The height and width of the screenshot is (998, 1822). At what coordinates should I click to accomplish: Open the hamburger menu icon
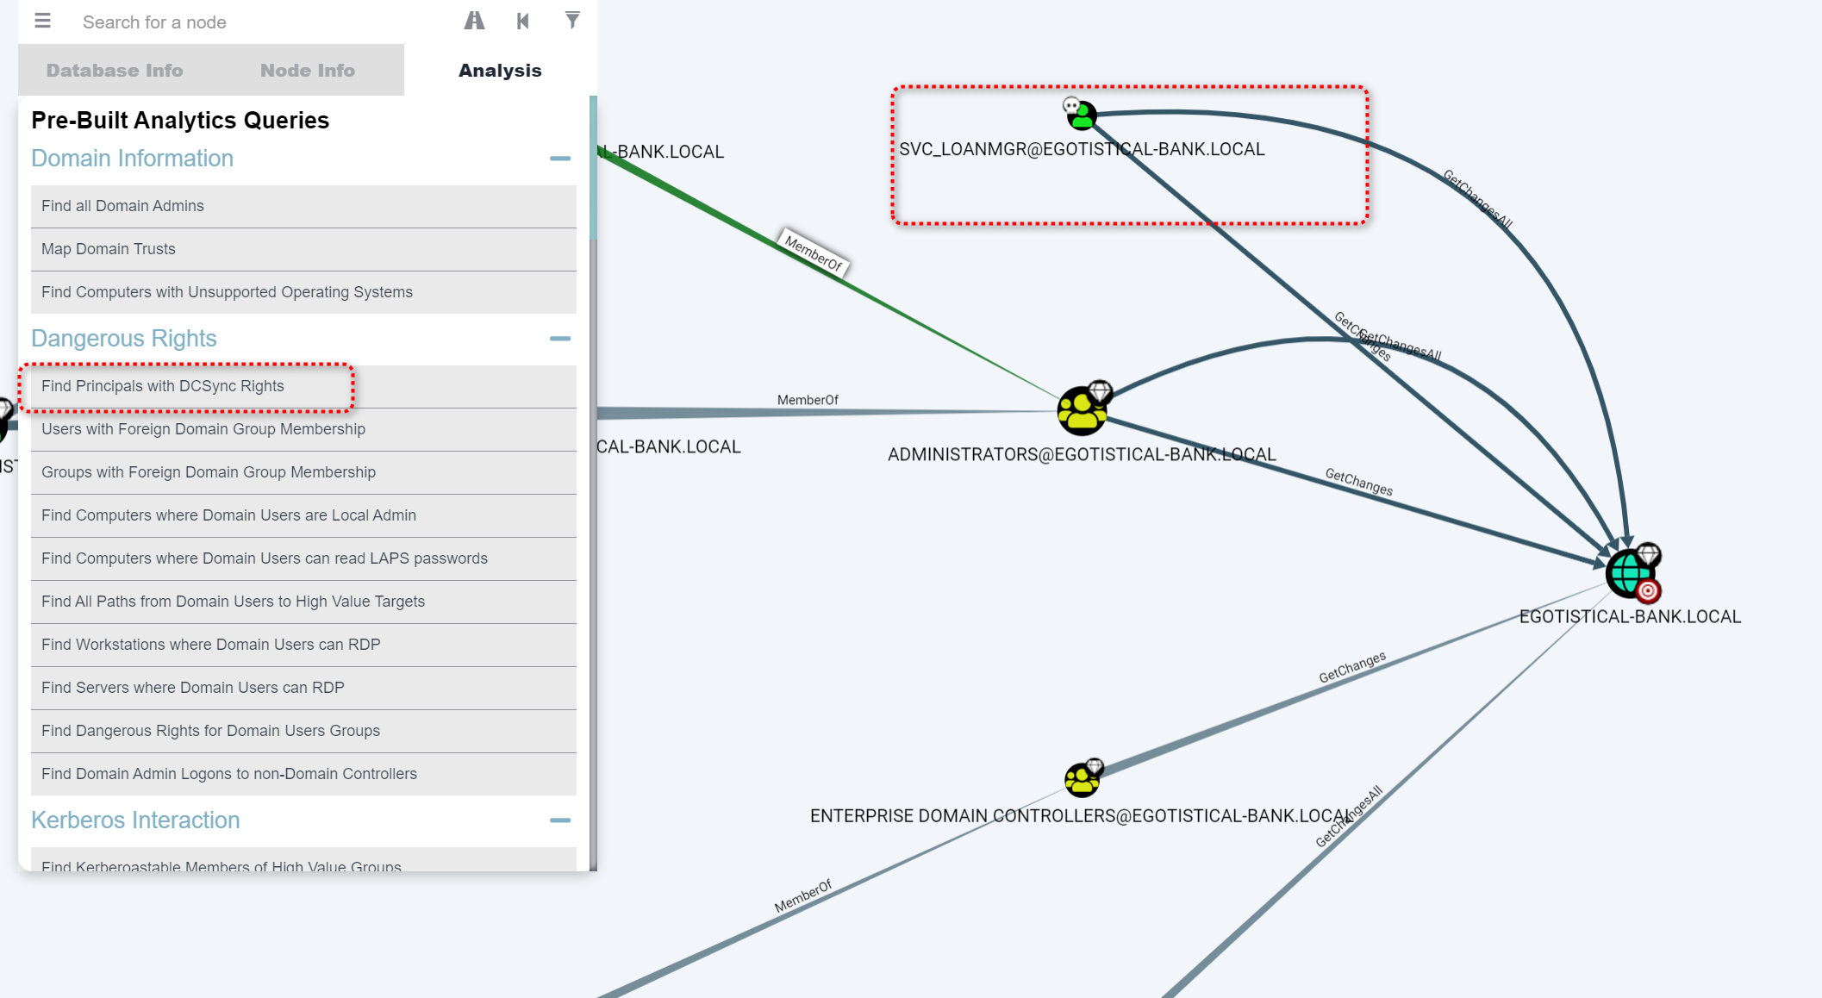point(42,21)
